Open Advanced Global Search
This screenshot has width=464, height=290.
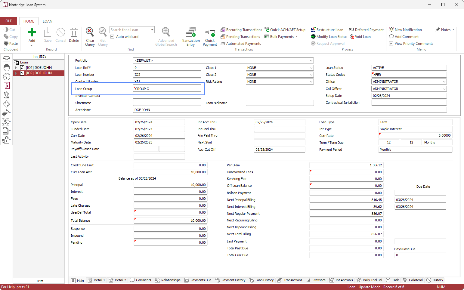click(166, 37)
